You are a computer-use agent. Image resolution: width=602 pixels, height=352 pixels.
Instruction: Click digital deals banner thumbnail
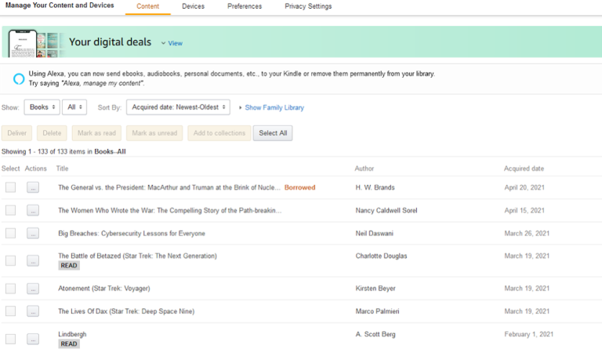34,43
